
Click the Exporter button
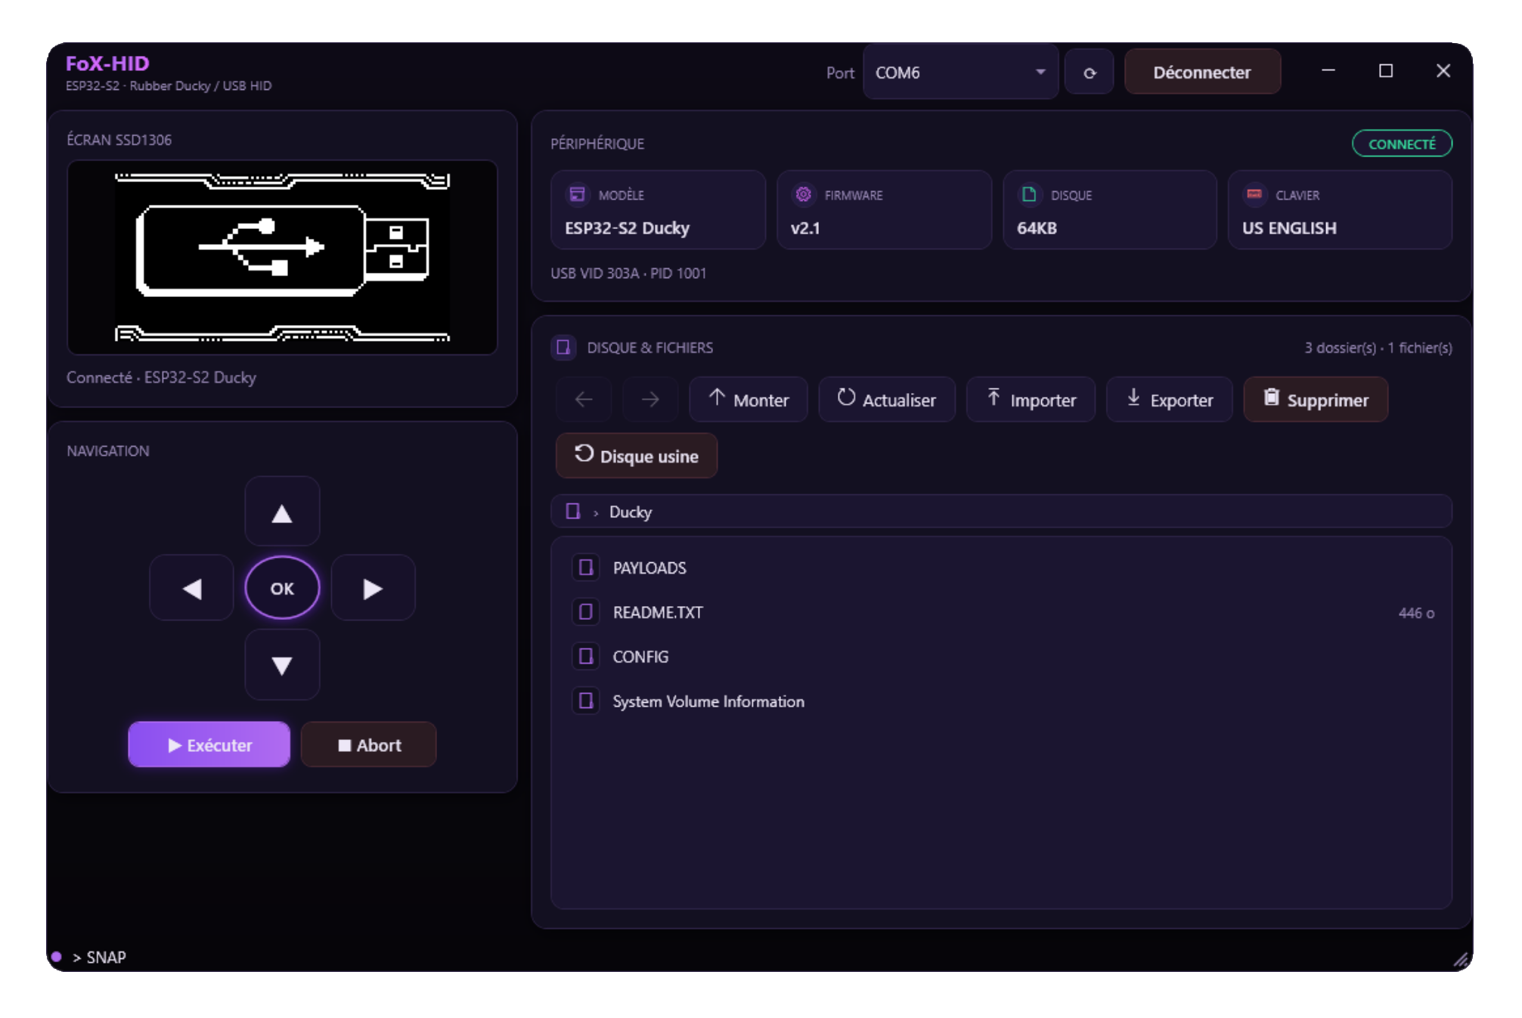point(1170,399)
